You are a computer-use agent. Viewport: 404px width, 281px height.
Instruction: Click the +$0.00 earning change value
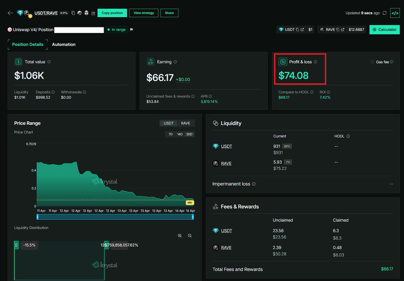tap(183, 80)
